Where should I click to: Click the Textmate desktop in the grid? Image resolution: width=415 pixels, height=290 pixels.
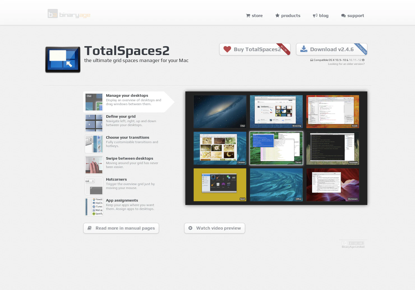(x=333, y=148)
